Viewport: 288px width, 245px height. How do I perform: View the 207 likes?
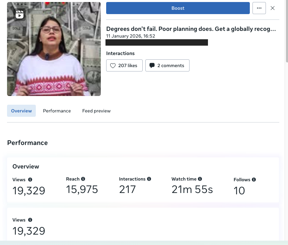pyautogui.click(x=124, y=65)
